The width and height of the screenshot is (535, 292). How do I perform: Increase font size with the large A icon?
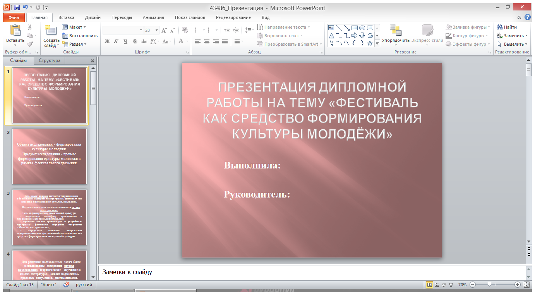[x=164, y=30]
